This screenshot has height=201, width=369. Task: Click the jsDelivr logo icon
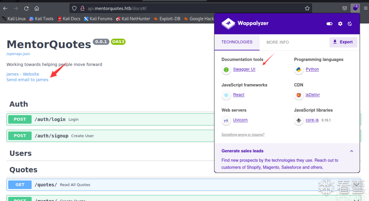pyautogui.click(x=299, y=95)
